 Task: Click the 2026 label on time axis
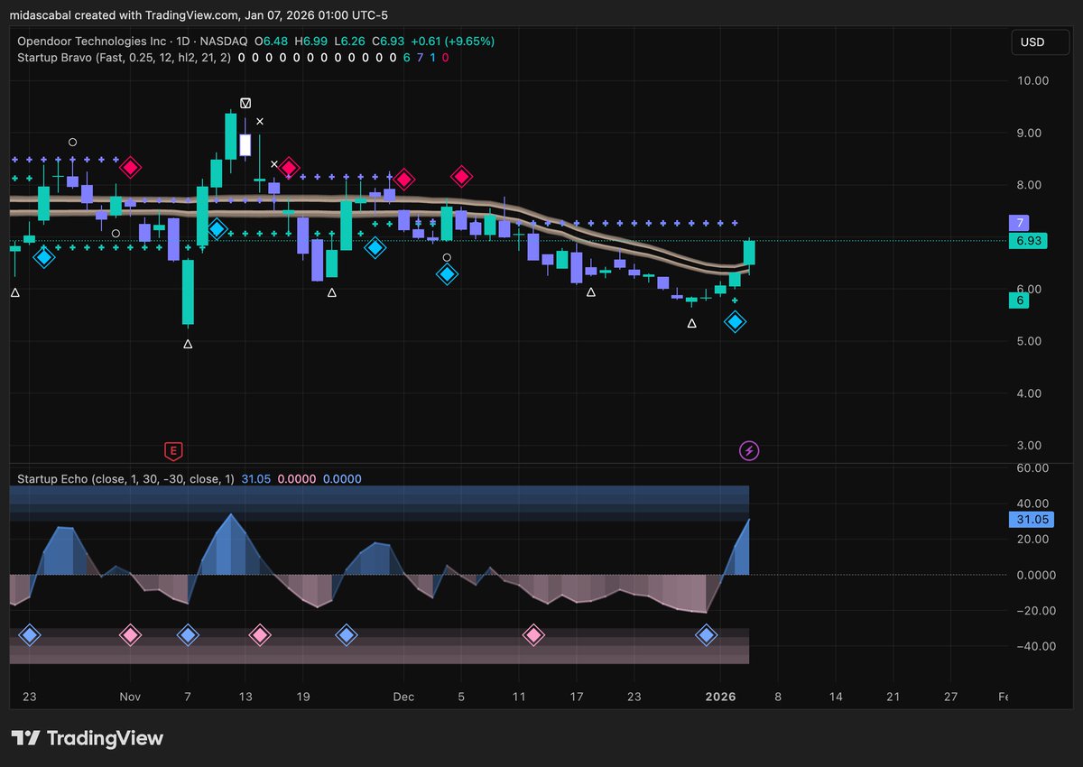721,698
